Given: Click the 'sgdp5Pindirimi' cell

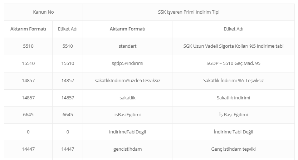Looking at the screenshot, I should pos(127,63).
